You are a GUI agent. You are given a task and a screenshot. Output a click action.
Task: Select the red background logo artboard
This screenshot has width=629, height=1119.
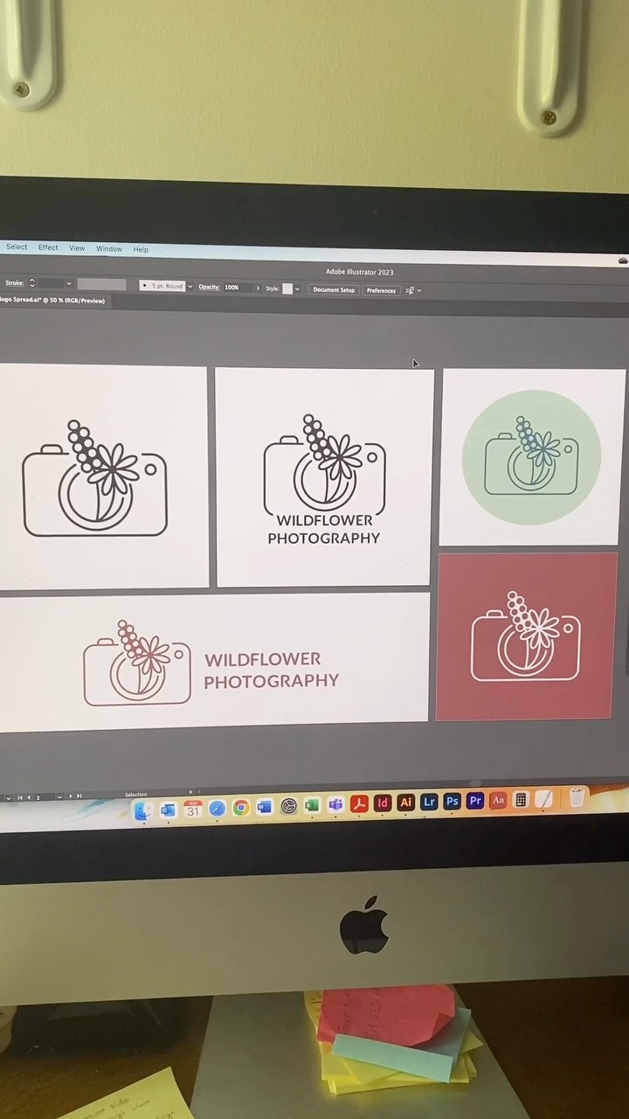pos(527,636)
